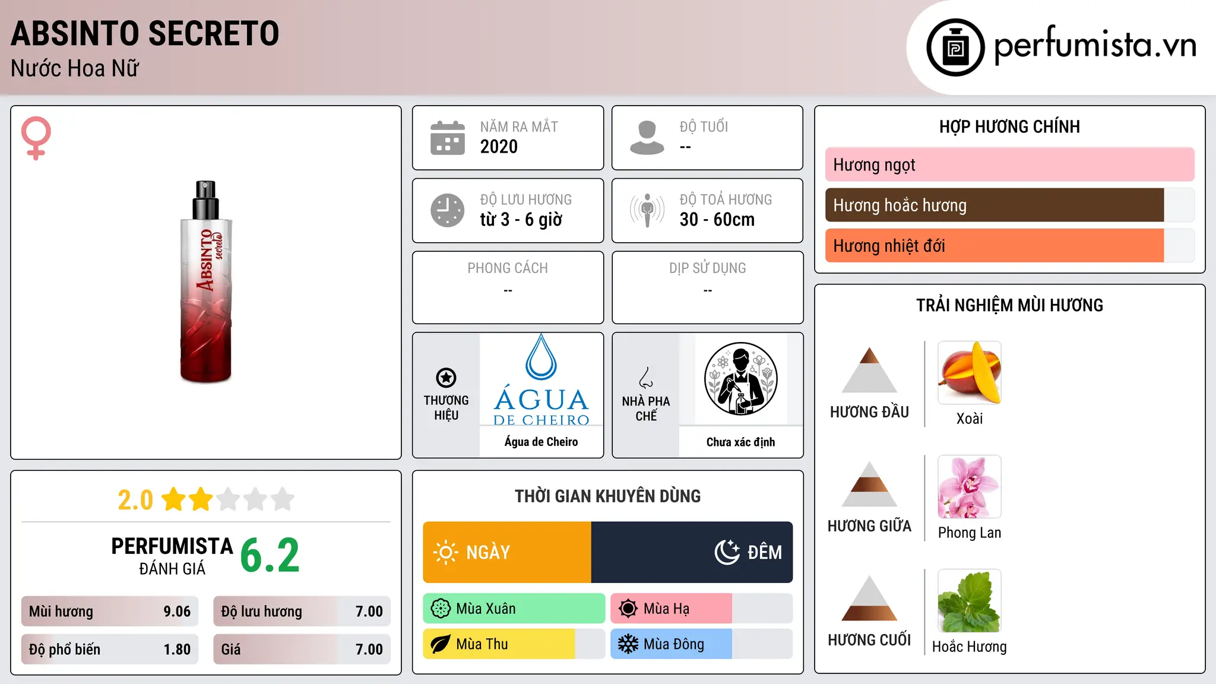The height and width of the screenshot is (684, 1216).
Task: Click the leaf icon next to Mùa Thu
Action: (x=441, y=644)
